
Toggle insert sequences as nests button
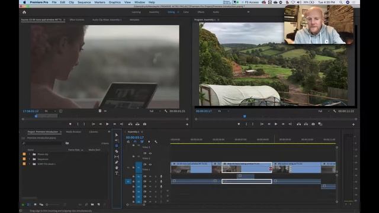pos(128,142)
